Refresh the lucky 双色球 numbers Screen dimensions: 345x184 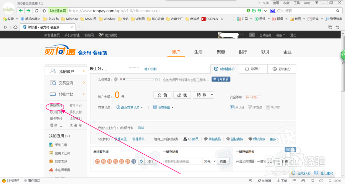pos(141,161)
